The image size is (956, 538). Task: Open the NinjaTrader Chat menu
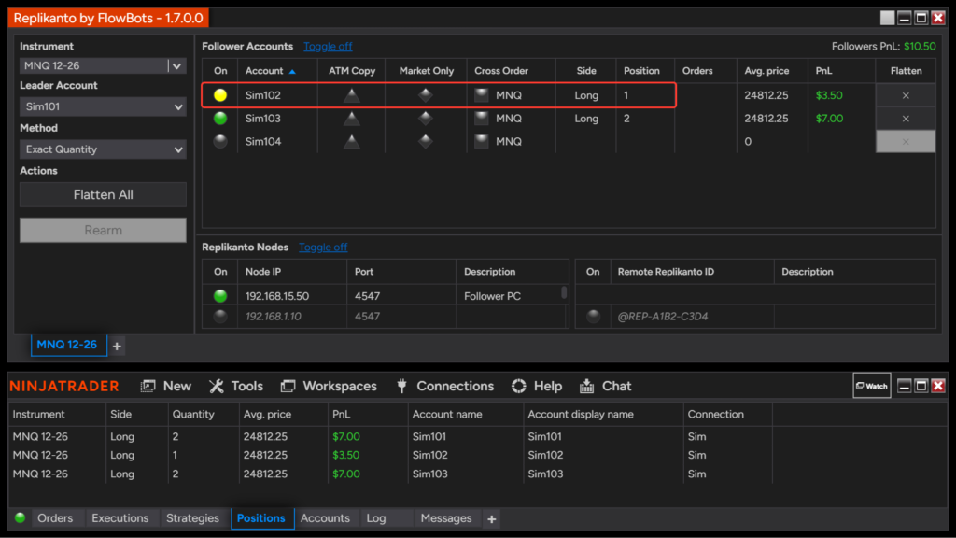point(605,386)
